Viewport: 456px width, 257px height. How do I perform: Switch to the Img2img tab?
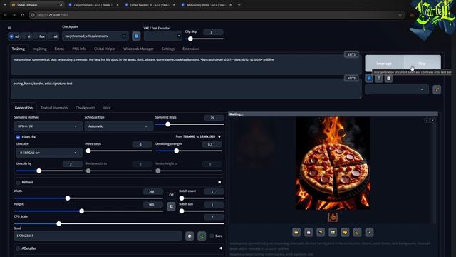point(40,49)
